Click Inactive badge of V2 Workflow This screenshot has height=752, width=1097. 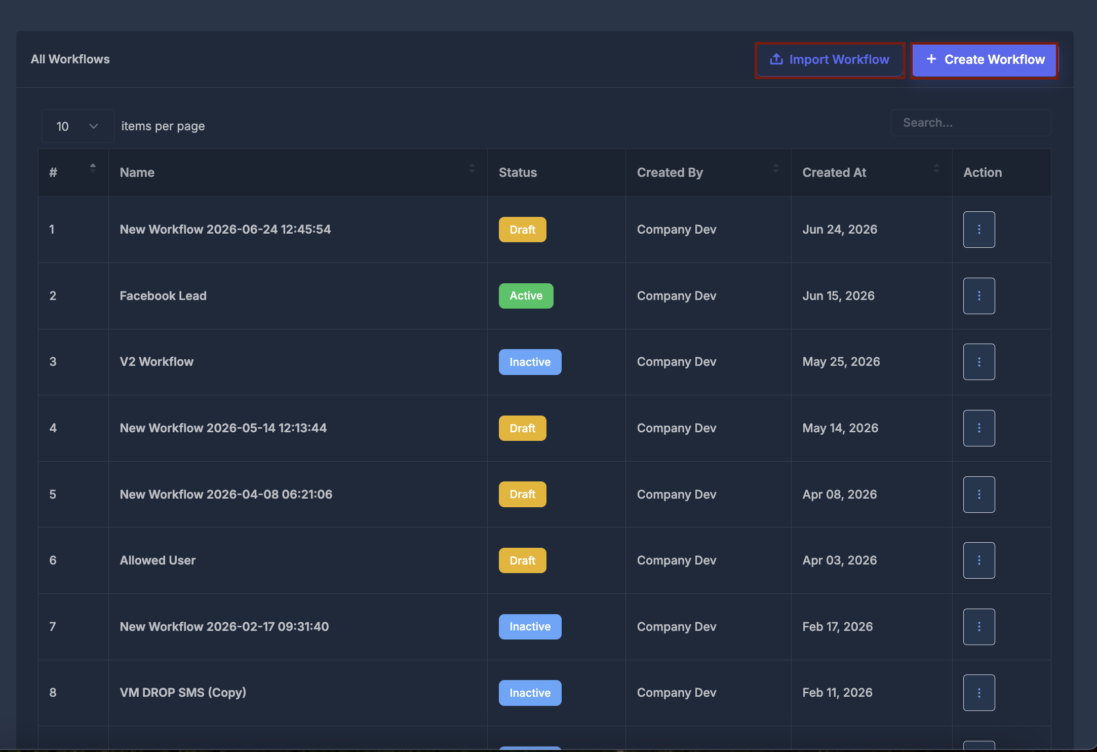(x=530, y=362)
